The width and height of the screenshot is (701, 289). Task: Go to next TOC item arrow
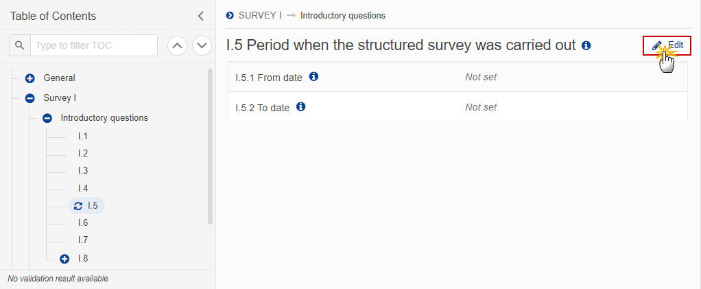click(x=202, y=45)
